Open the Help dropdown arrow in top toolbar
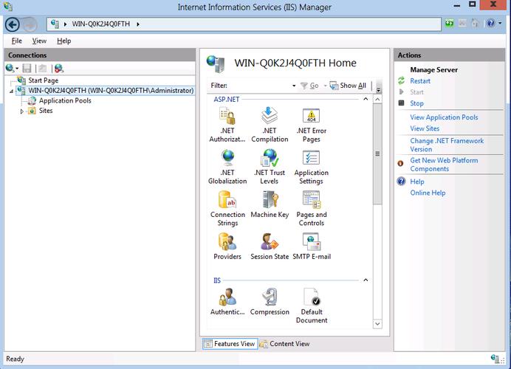The width and height of the screenshot is (511, 369). click(x=500, y=24)
